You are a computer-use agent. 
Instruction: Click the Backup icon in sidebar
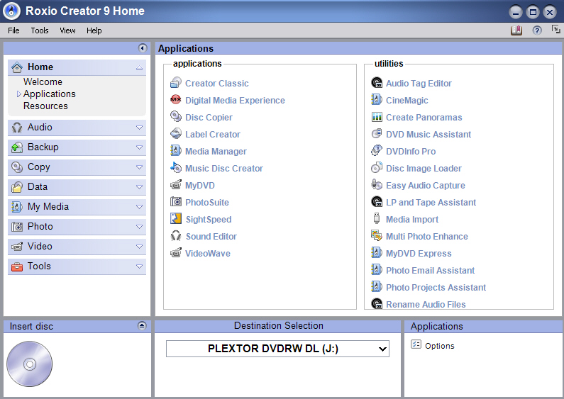pyautogui.click(x=17, y=147)
